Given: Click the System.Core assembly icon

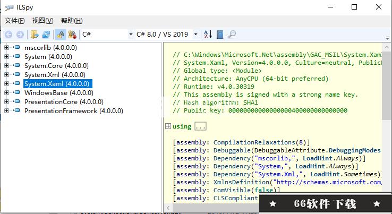Looking at the screenshot, I should [x=16, y=65].
